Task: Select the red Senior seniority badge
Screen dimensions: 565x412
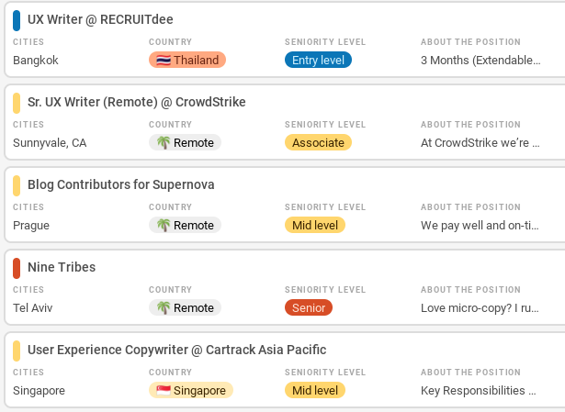Action: (309, 308)
